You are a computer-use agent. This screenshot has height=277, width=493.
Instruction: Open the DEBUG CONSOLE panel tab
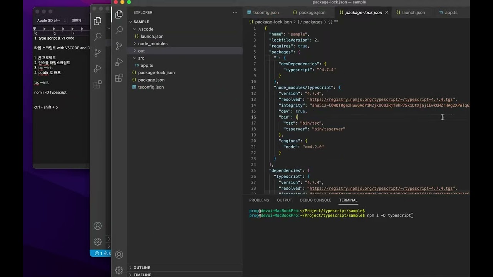pos(315,200)
